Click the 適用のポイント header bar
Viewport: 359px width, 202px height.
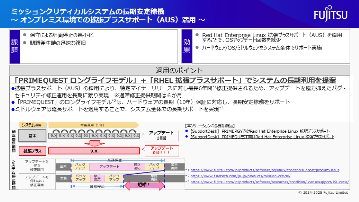coord(179,70)
